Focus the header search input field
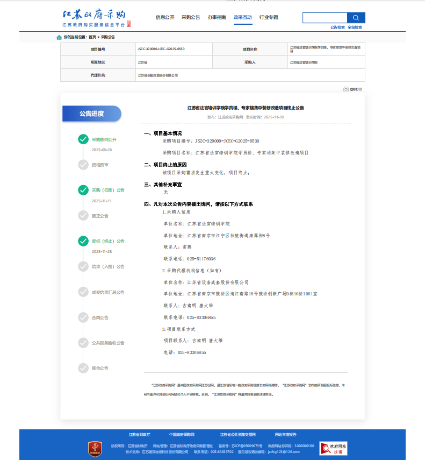The width and height of the screenshot is (425, 460). coord(325,18)
